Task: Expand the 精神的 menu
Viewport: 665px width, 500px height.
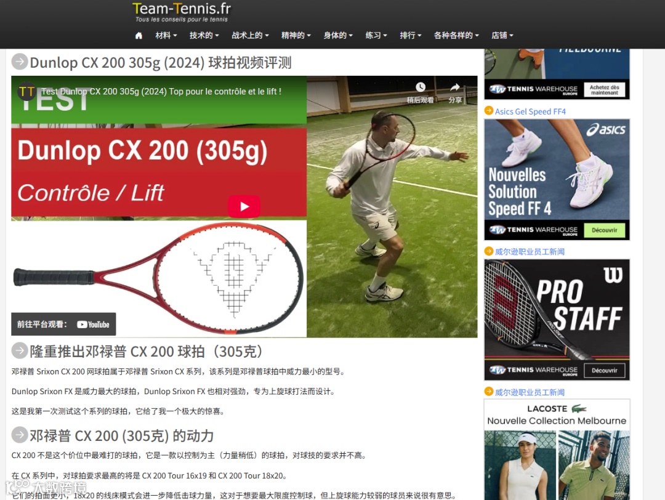Action: click(296, 36)
